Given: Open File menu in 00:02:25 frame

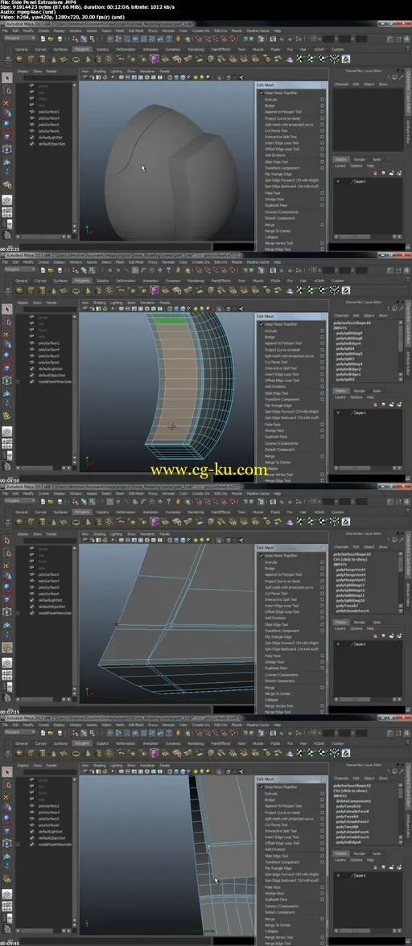Looking at the screenshot, I should [6, 31].
